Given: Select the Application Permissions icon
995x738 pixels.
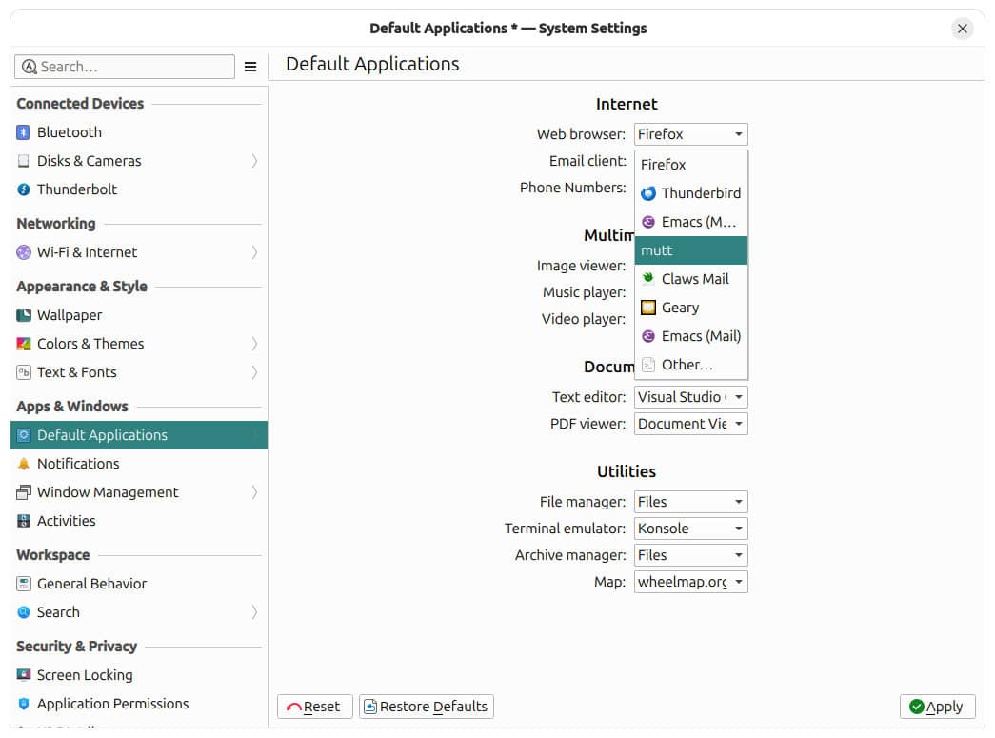Looking at the screenshot, I should pos(25,704).
